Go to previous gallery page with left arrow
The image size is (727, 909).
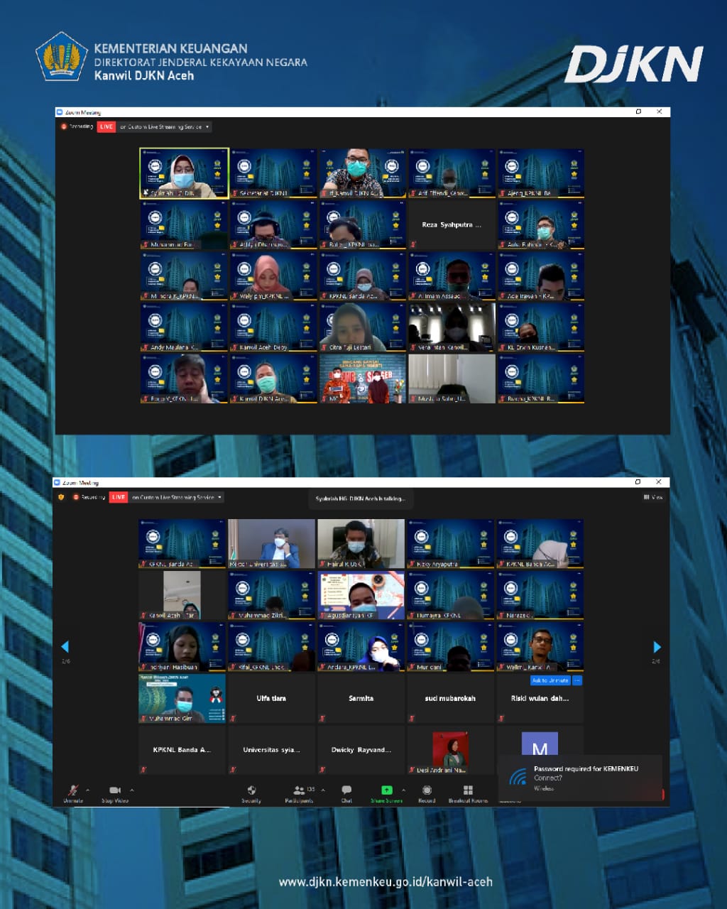tap(65, 646)
